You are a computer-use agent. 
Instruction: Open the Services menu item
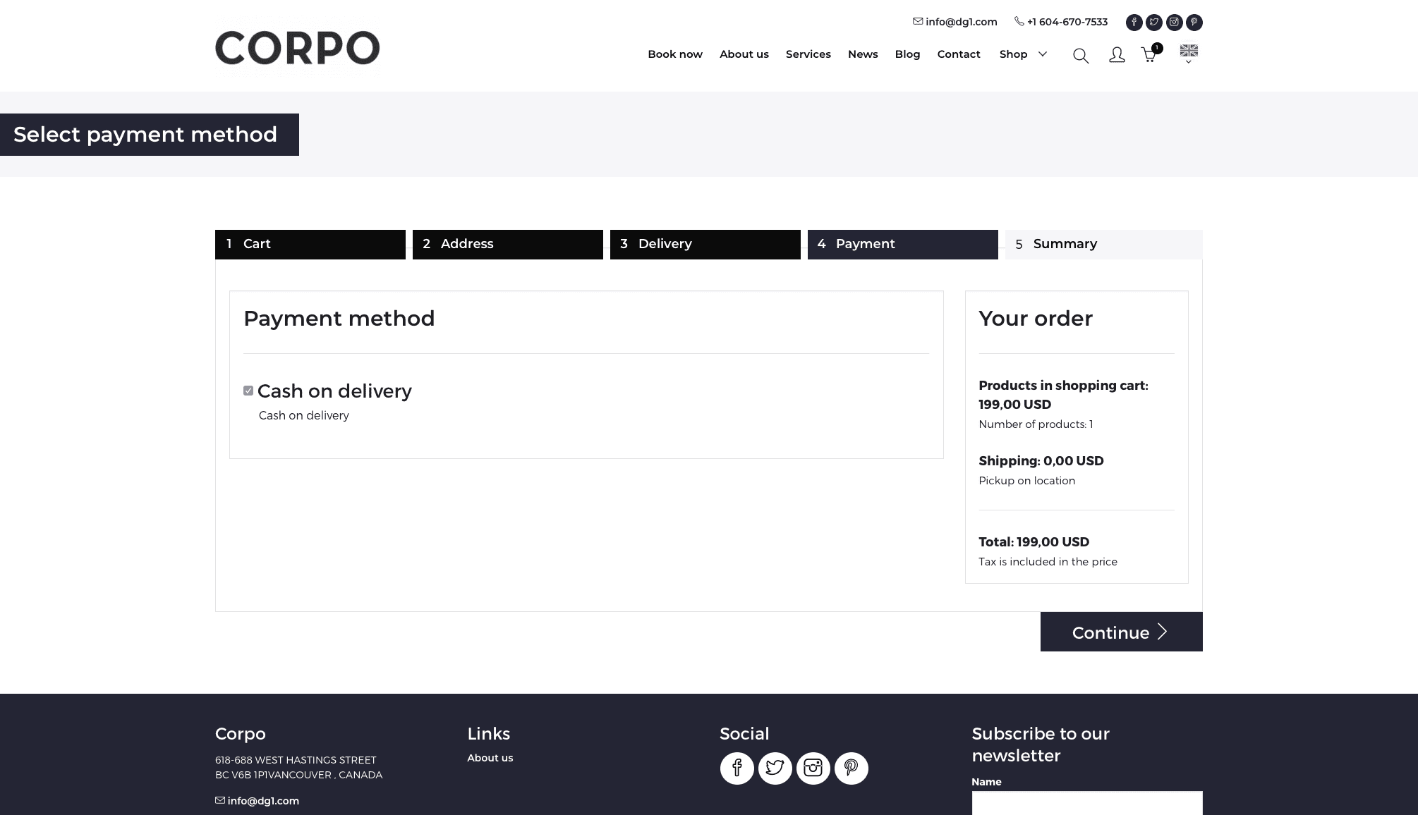click(x=808, y=54)
